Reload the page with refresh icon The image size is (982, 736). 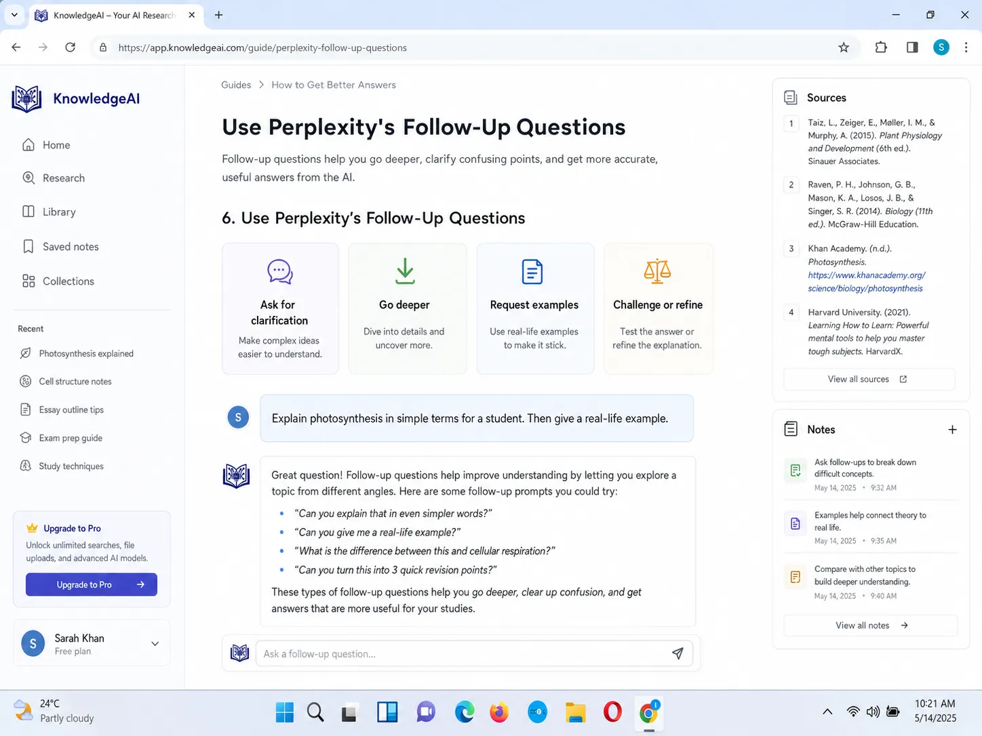(70, 47)
